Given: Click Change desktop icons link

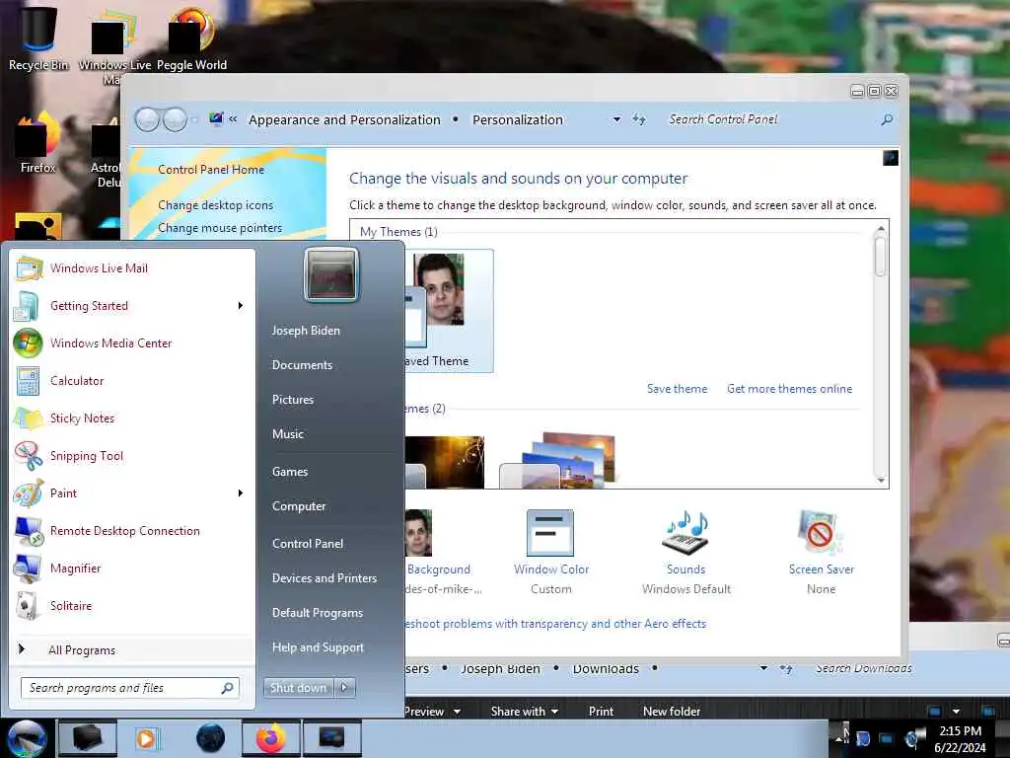Looking at the screenshot, I should (x=216, y=205).
